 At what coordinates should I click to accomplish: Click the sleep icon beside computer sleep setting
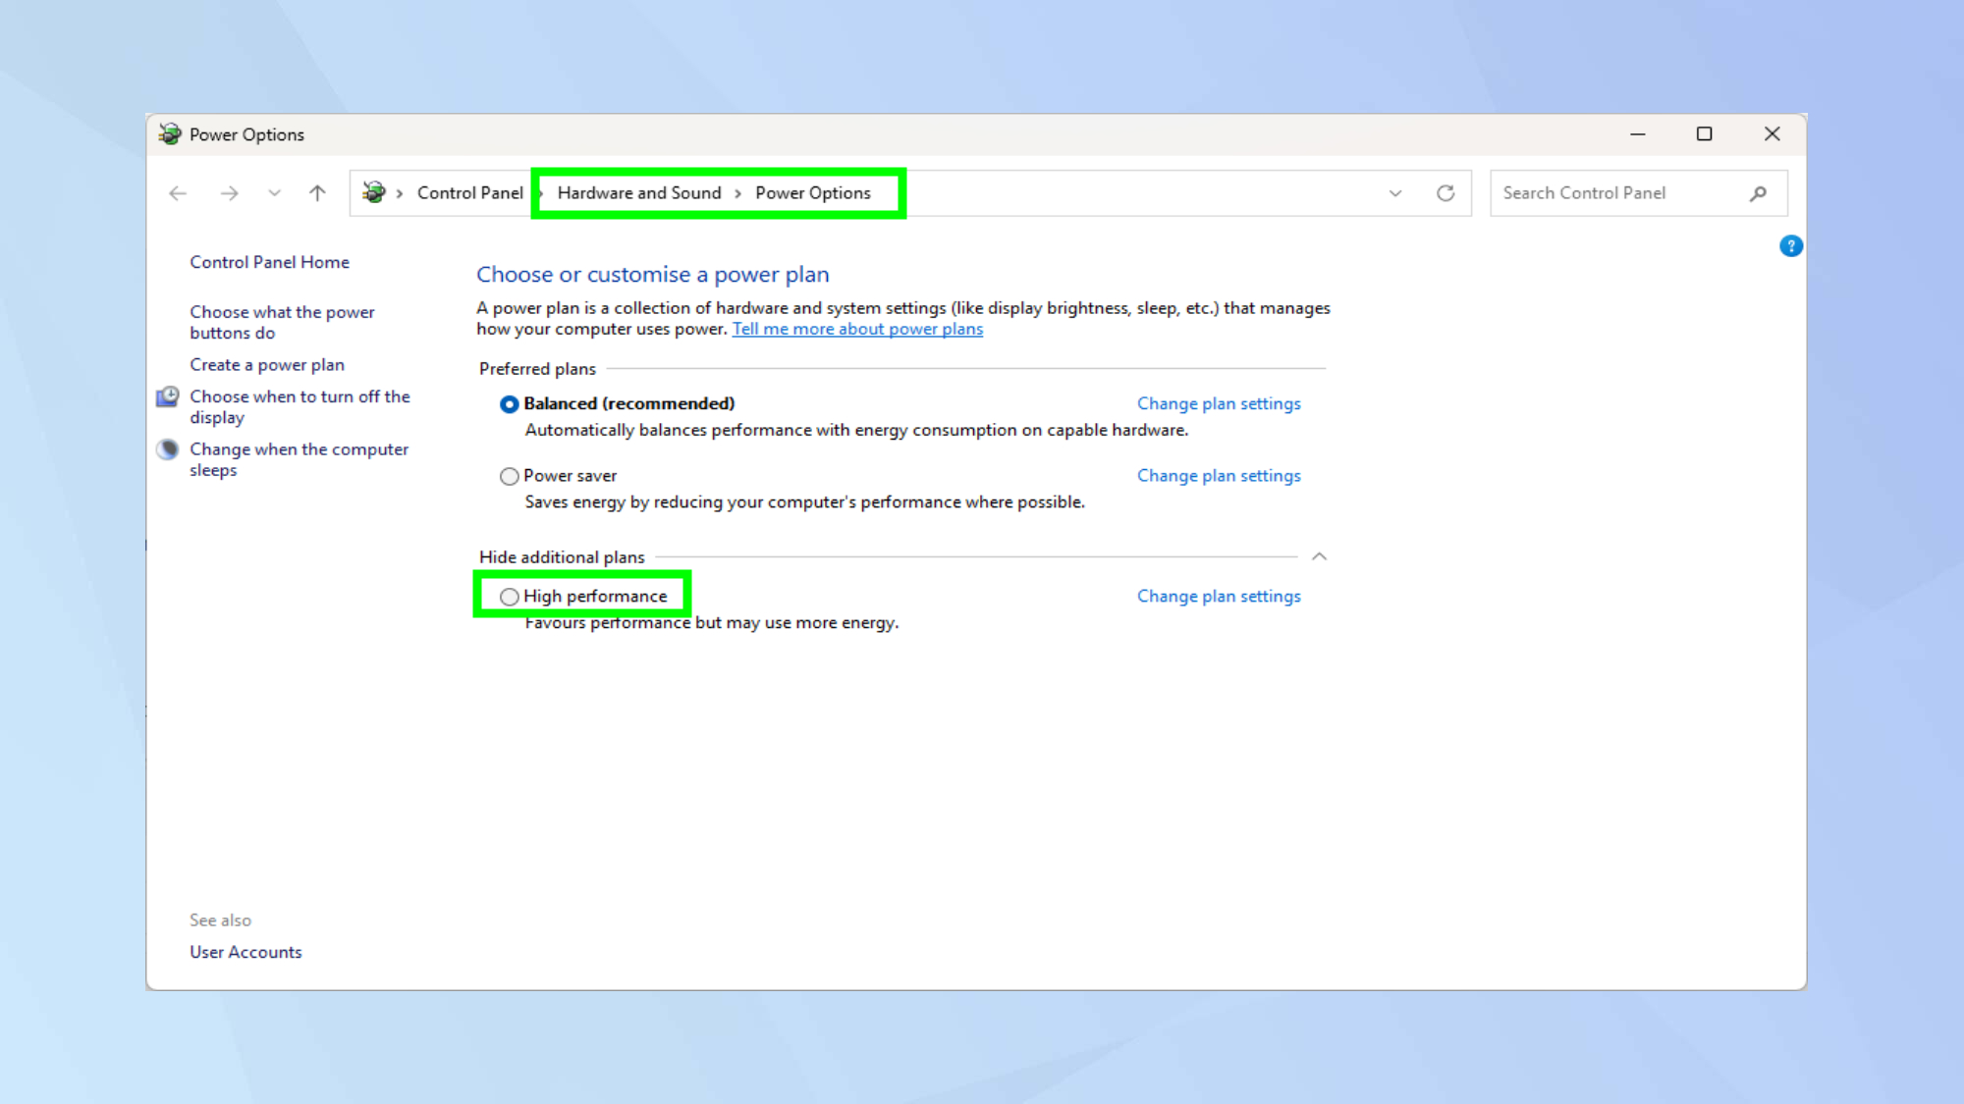pos(167,448)
